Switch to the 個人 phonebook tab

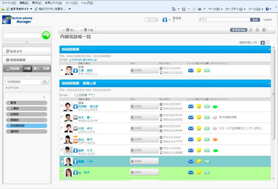pos(36,69)
